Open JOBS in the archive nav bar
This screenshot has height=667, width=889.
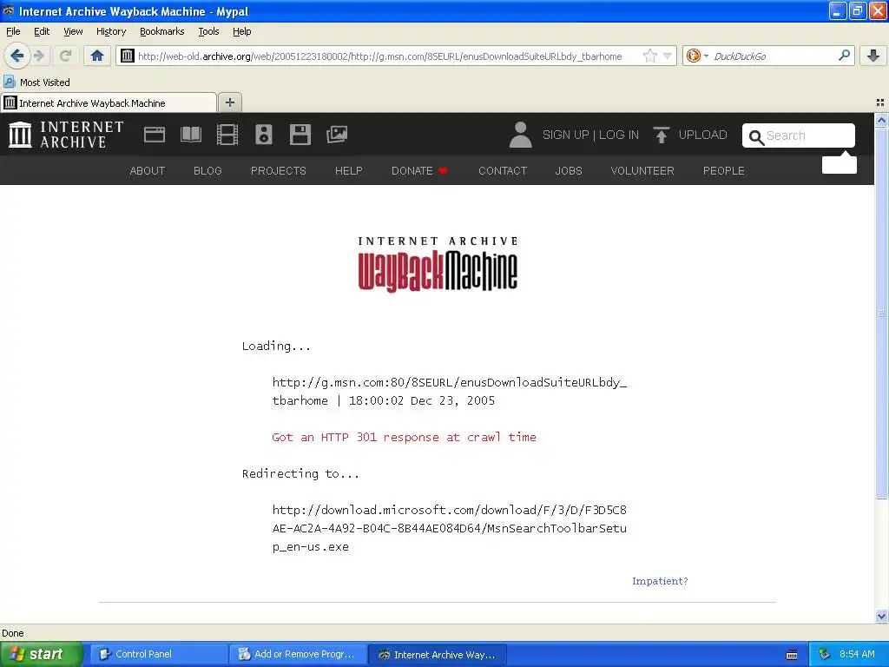569,171
